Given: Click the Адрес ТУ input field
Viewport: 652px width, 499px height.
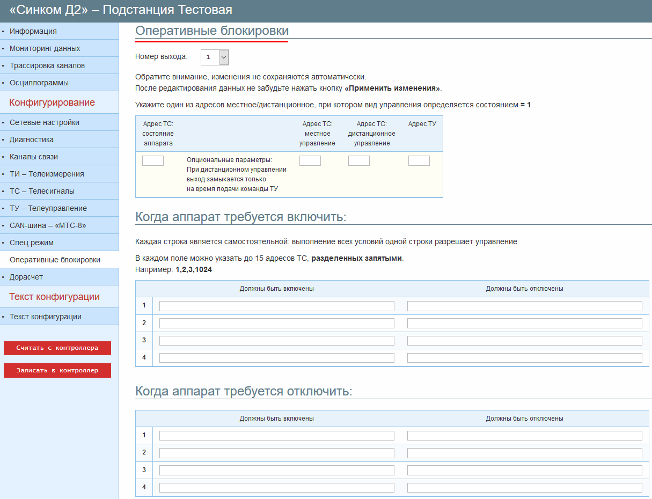Looking at the screenshot, I should click(419, 160).
